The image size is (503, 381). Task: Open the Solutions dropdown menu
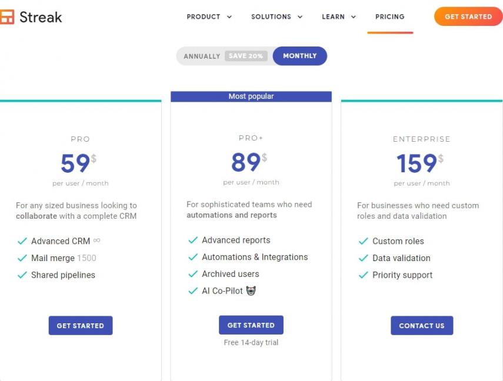click(x=277, y=16)
